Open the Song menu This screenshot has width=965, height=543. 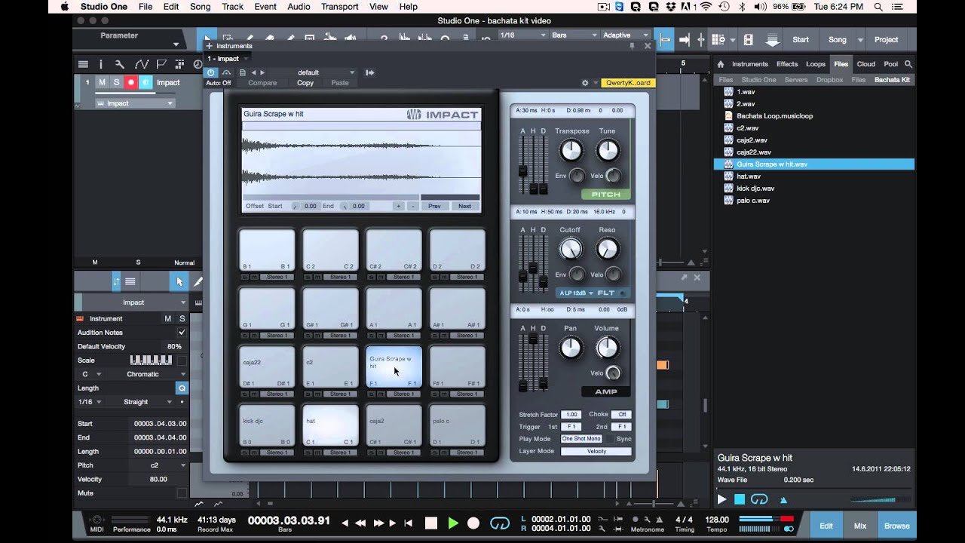[200, 7]
